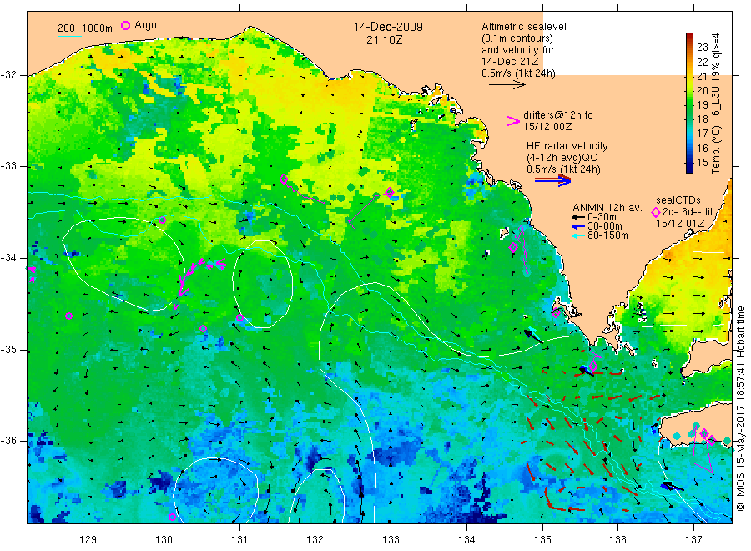Click the seal CTD diamond near 135.7E, 35.2S
Screen dimensions: 751x551
point(593,366)
